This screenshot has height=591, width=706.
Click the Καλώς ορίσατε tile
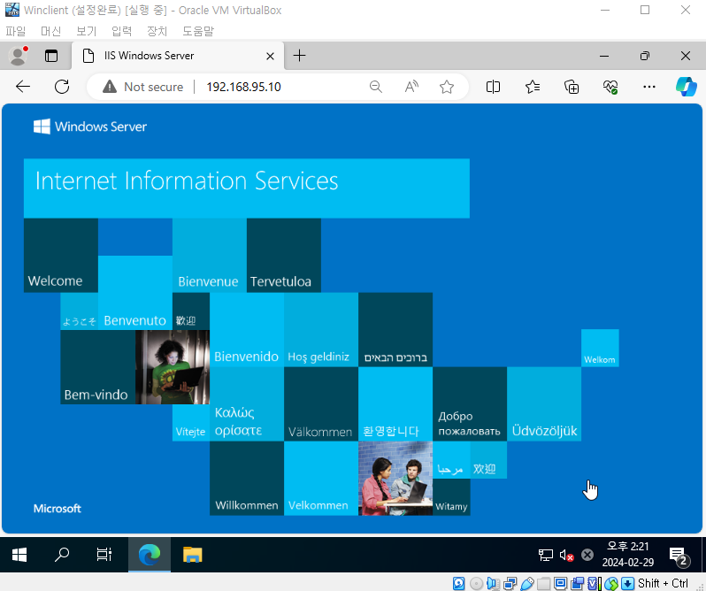tap(247, 403)
